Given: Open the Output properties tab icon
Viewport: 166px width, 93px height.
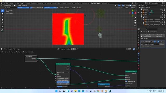Looking at the screenshot, I should (x=139, y=38).
